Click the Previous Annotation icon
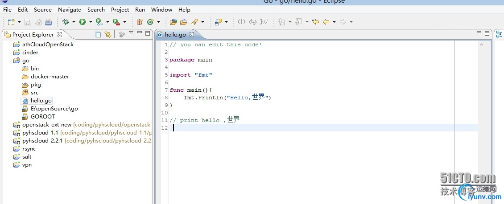Image resolution: width=504 pixels, height=204 pixels. click(298, 22)
